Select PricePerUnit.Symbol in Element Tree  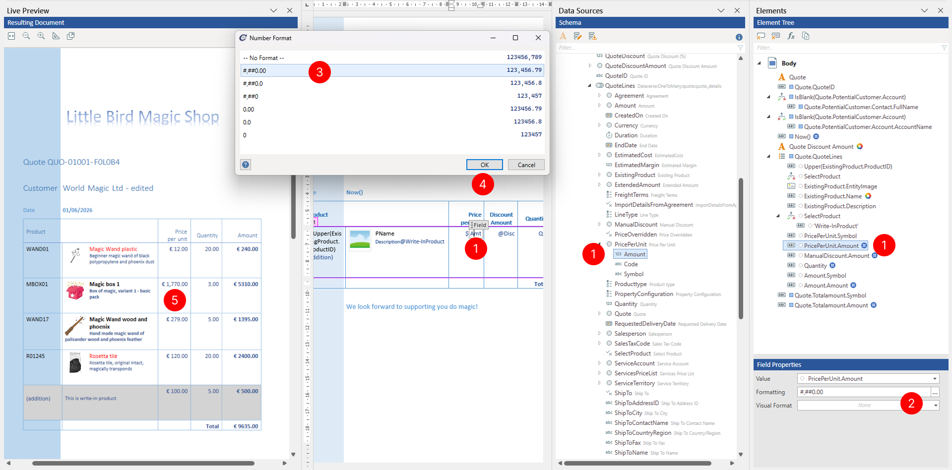point(830,235)
